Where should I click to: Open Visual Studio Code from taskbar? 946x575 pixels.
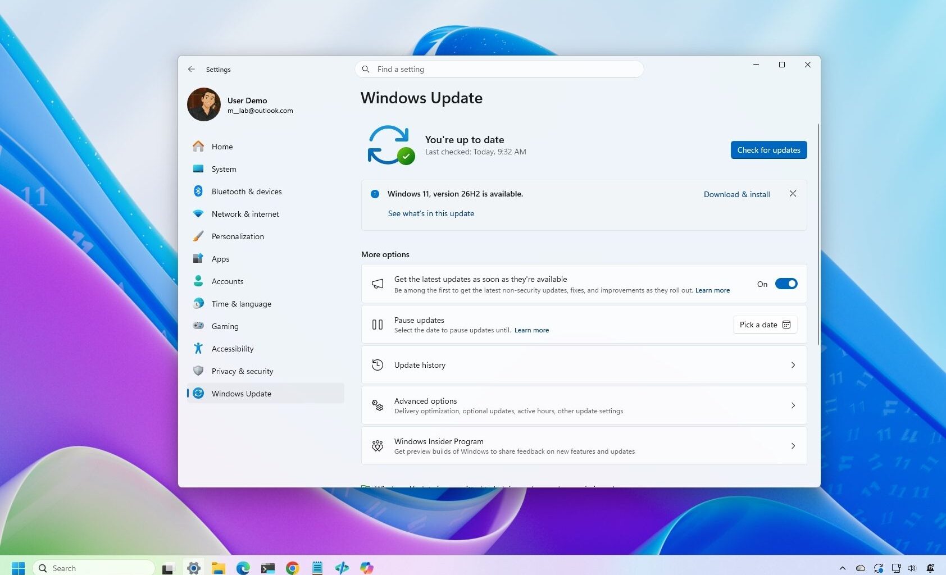click(342, 568)
